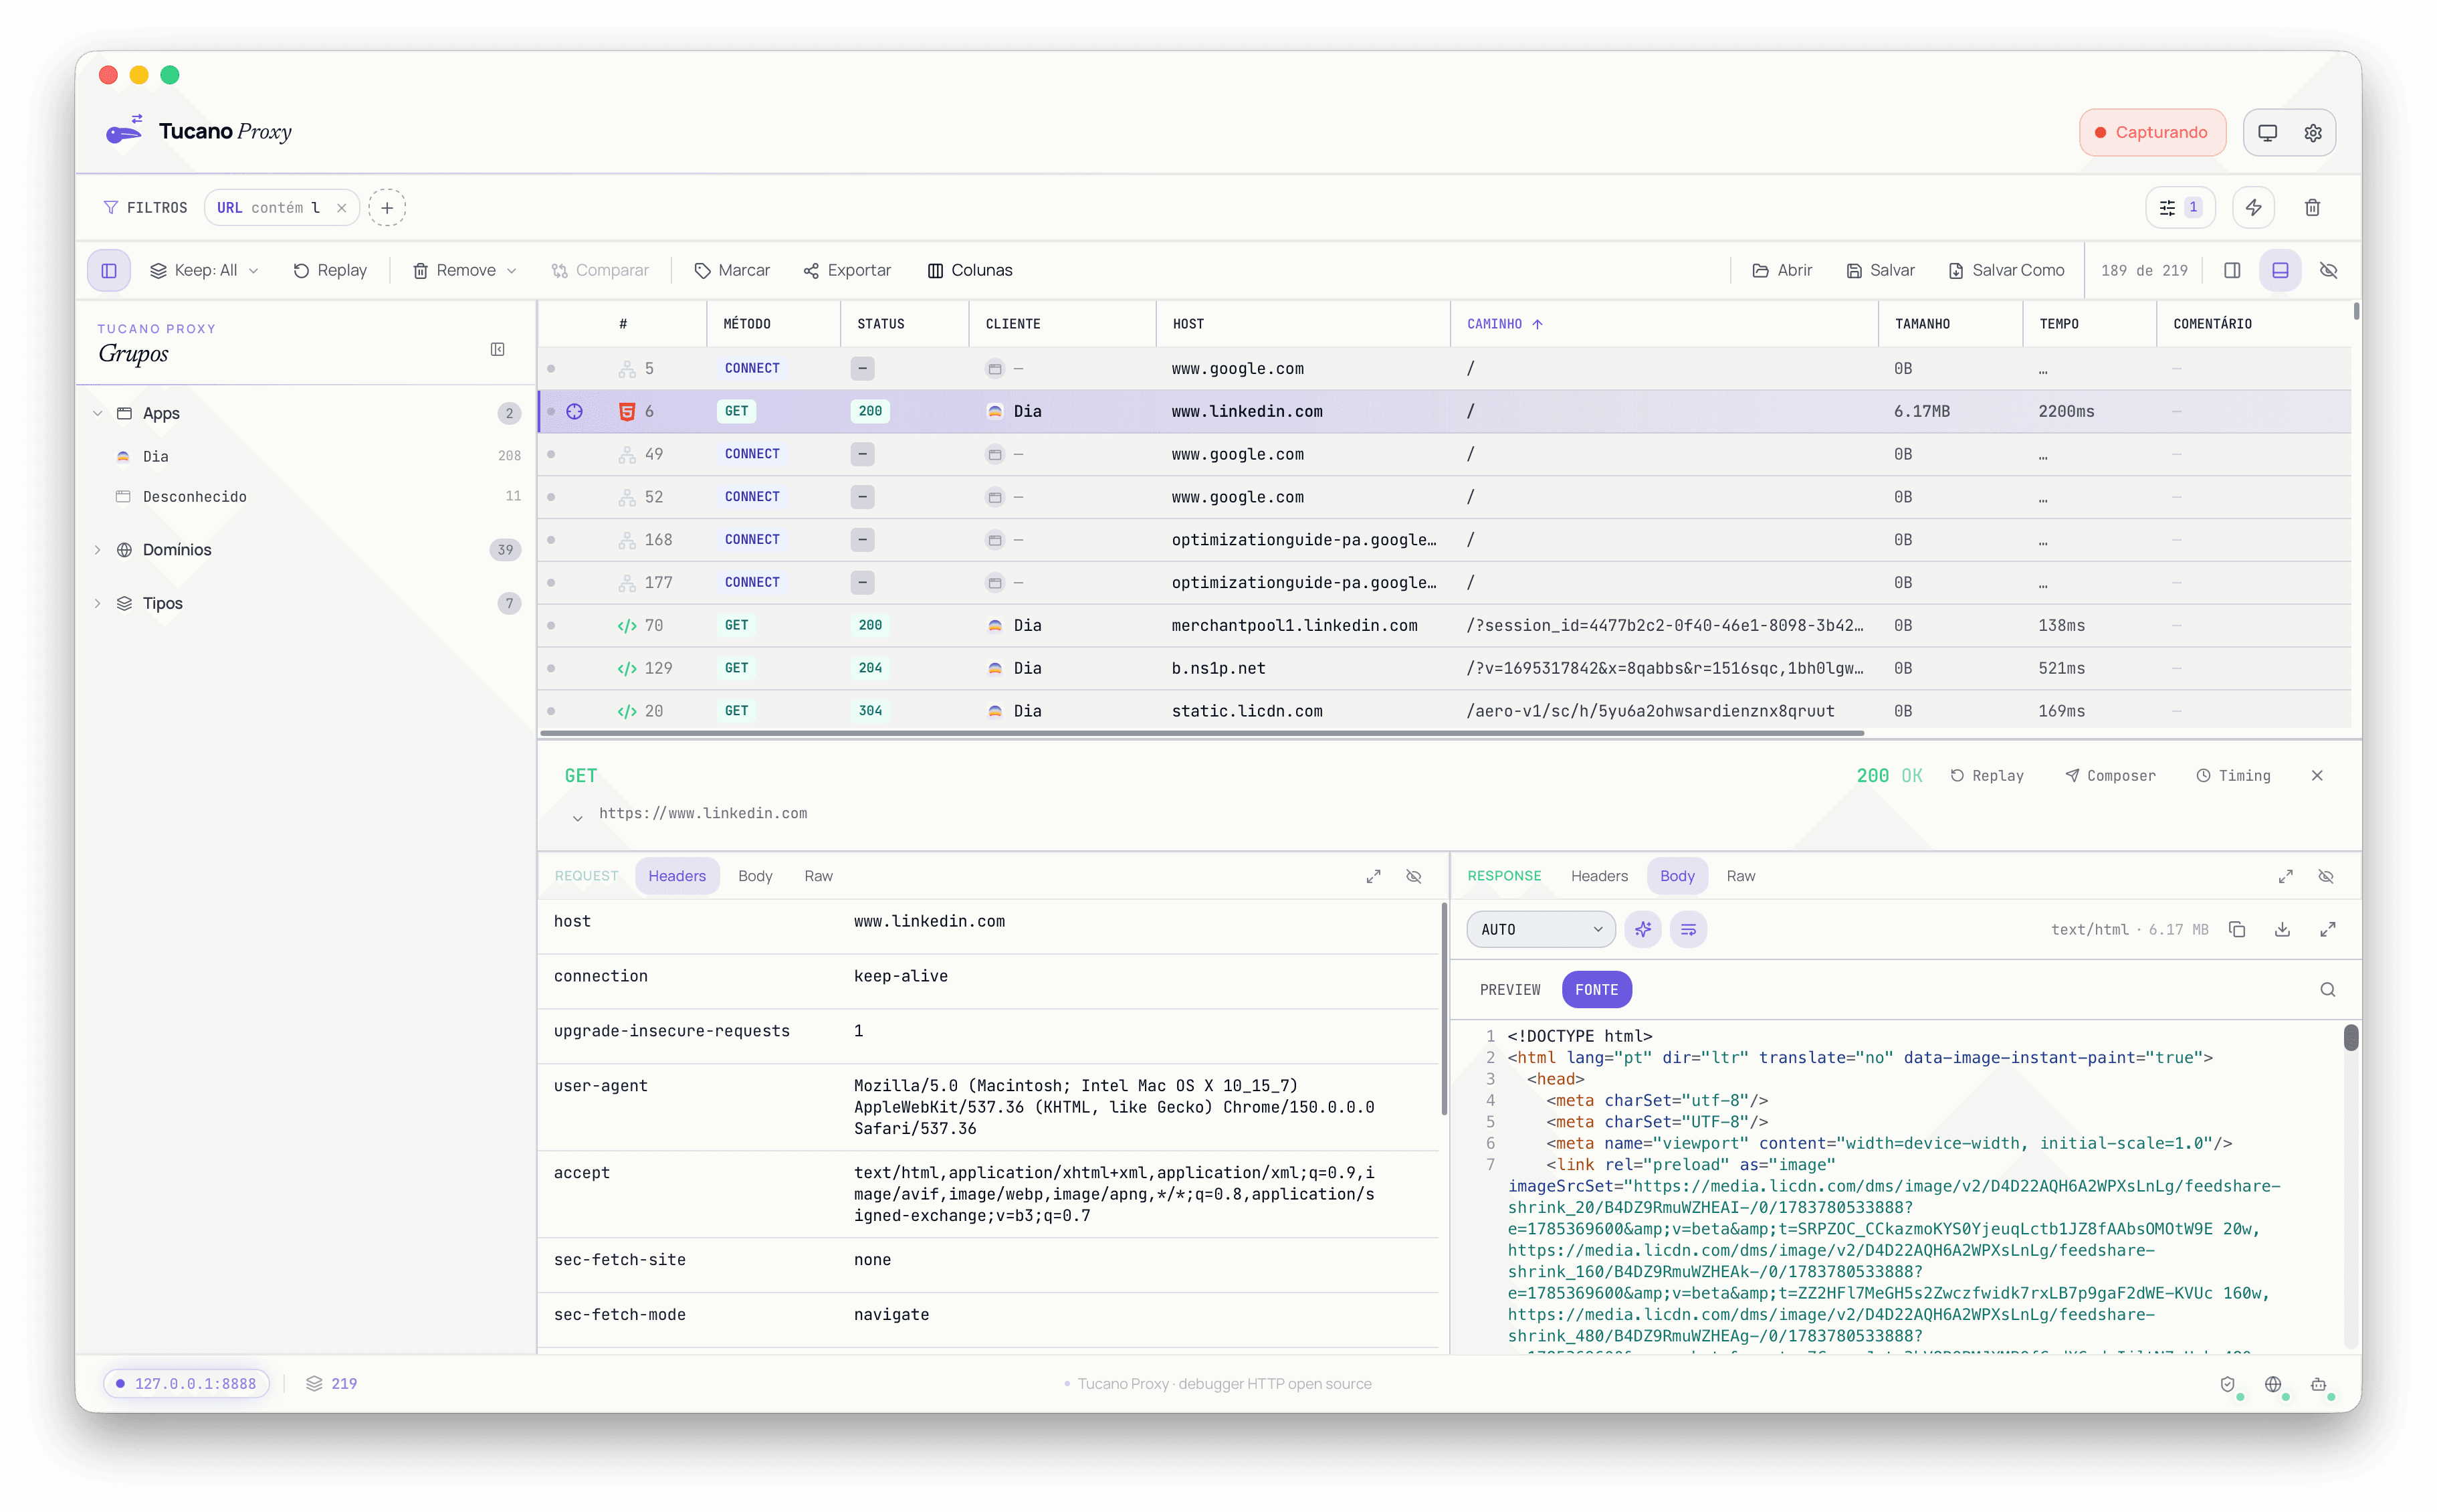Click the Exportar button
Viewport: 2437px width, 1512px height.
click(847, 270)
